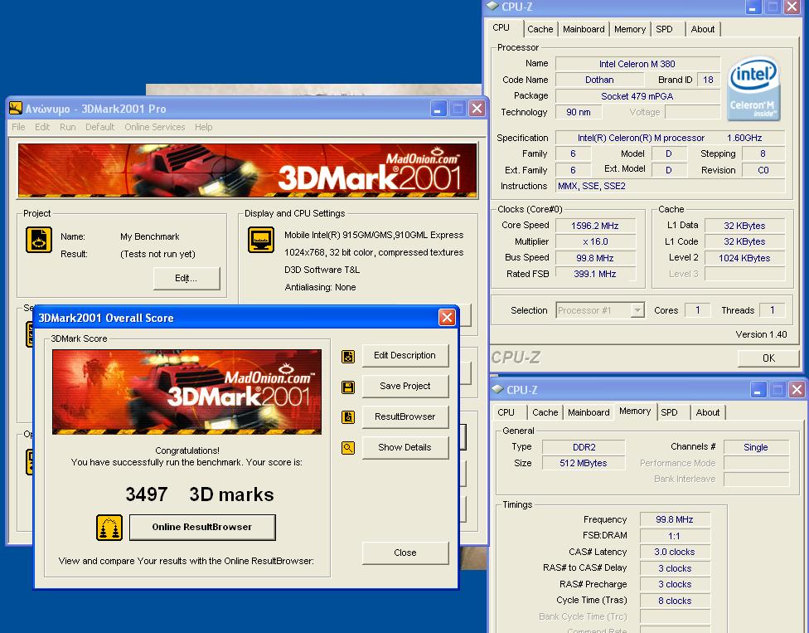The width and height of the screenshot is (809, 633).
Task: Click the main 3DMark2001 header banner
Action: pyautogui.click(x=247, y=171)
